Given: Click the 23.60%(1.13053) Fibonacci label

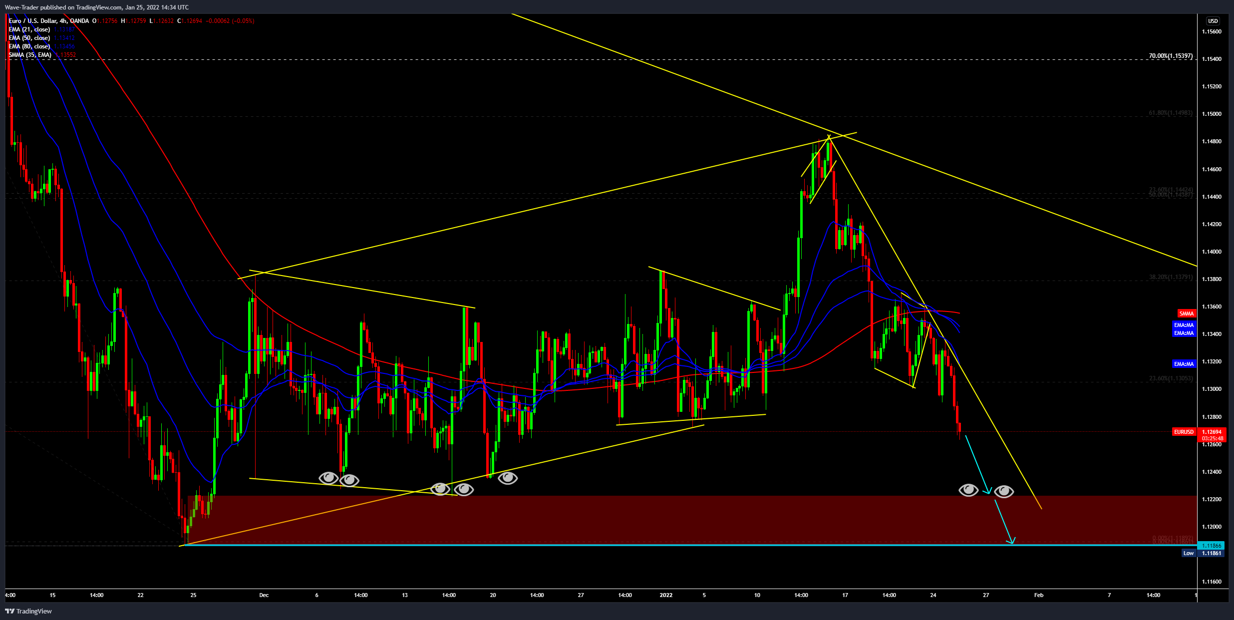Looking at the screenshot, I should tap(1171, 378).
